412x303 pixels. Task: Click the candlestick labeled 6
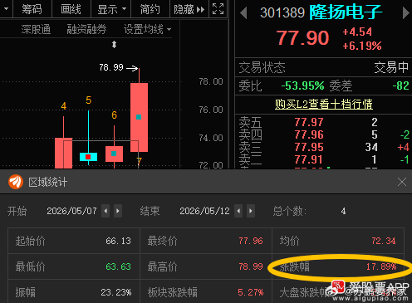[x=114, y=154]
